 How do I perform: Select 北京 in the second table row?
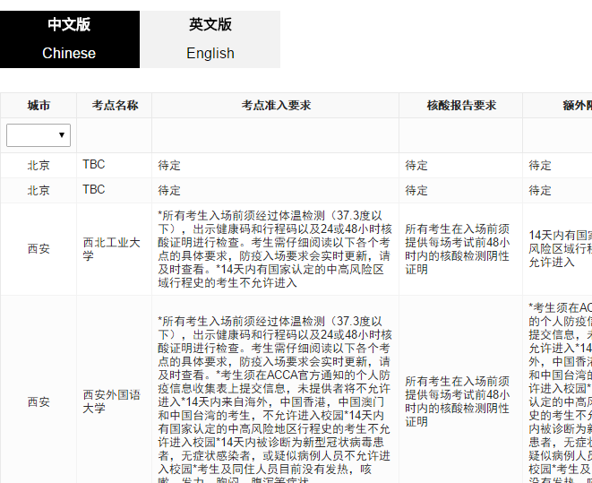[x=39, y=190]
